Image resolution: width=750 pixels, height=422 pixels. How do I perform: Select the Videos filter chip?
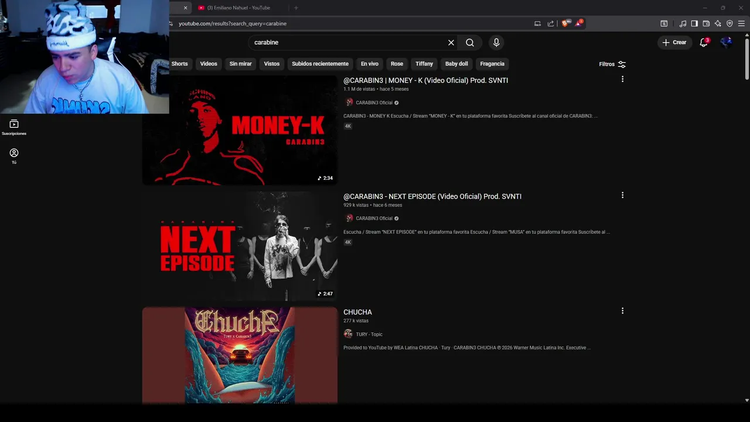pos(209,64)
